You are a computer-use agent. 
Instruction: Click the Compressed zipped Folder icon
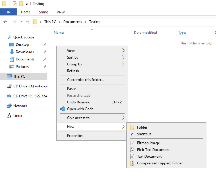click(132, 163)
